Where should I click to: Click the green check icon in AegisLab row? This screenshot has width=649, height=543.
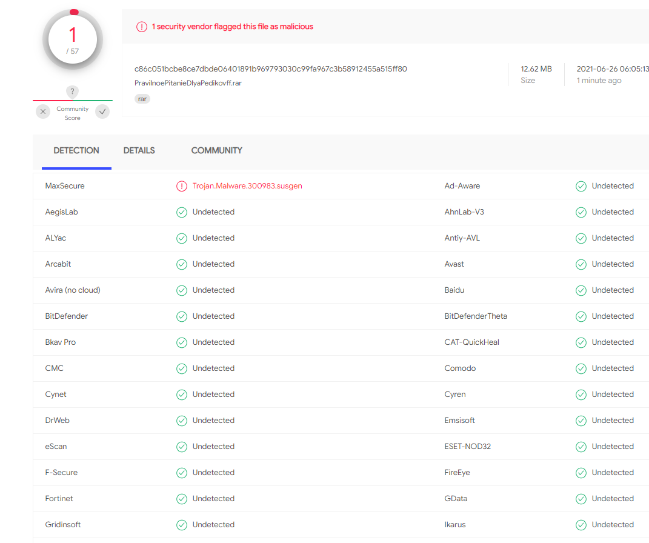(182, 212)
